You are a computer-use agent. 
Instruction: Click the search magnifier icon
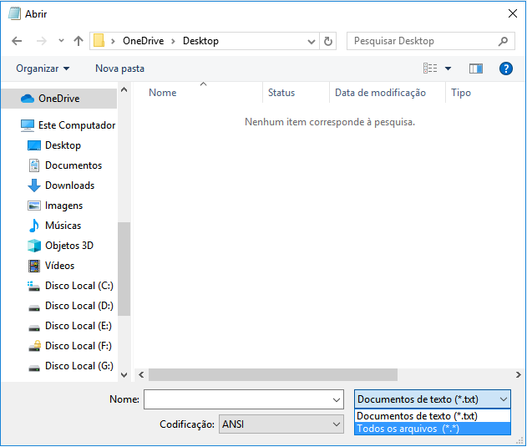(x=503, y=41)
